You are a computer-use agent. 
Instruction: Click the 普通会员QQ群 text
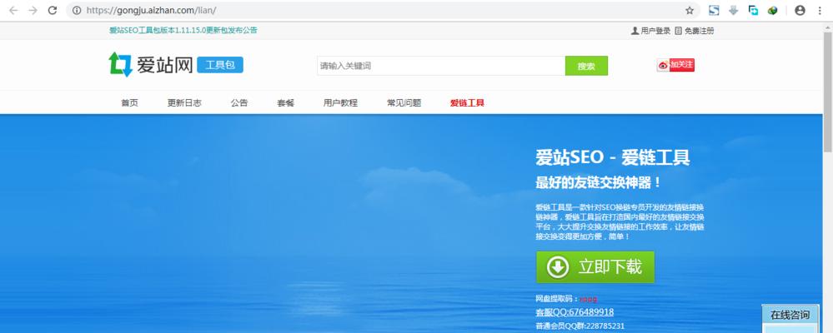tap(580, 326)
